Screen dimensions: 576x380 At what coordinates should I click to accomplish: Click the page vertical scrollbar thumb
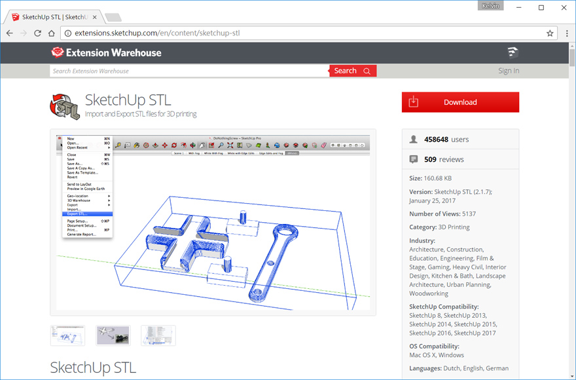pos(572,58)
